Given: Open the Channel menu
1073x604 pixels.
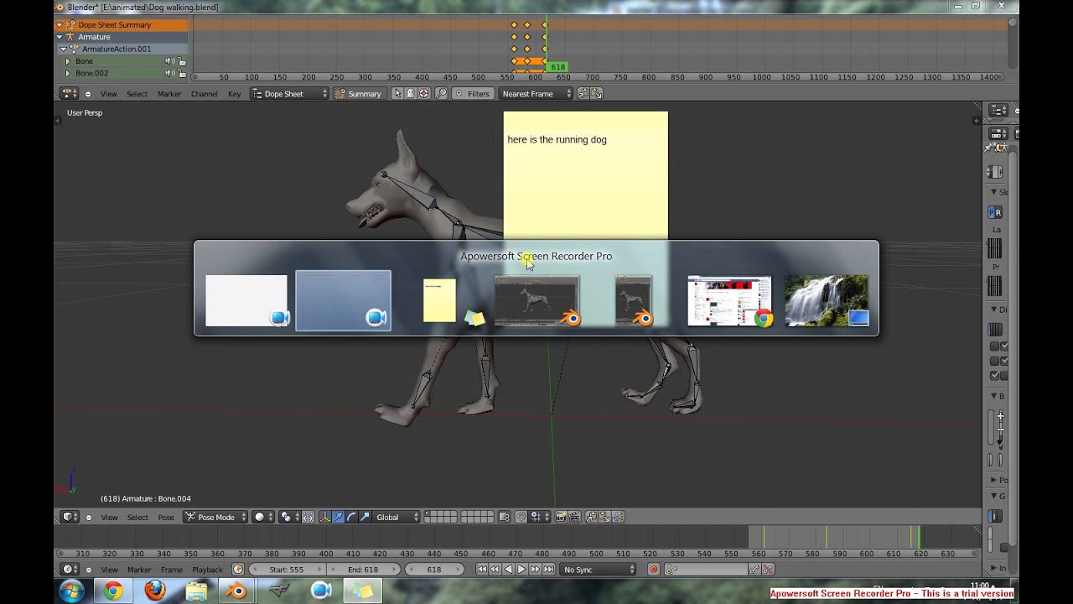Looking at the screenshot, I should tap(204, 94).
